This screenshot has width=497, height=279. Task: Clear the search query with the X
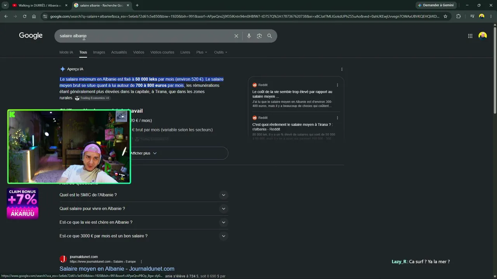[236, 36]
